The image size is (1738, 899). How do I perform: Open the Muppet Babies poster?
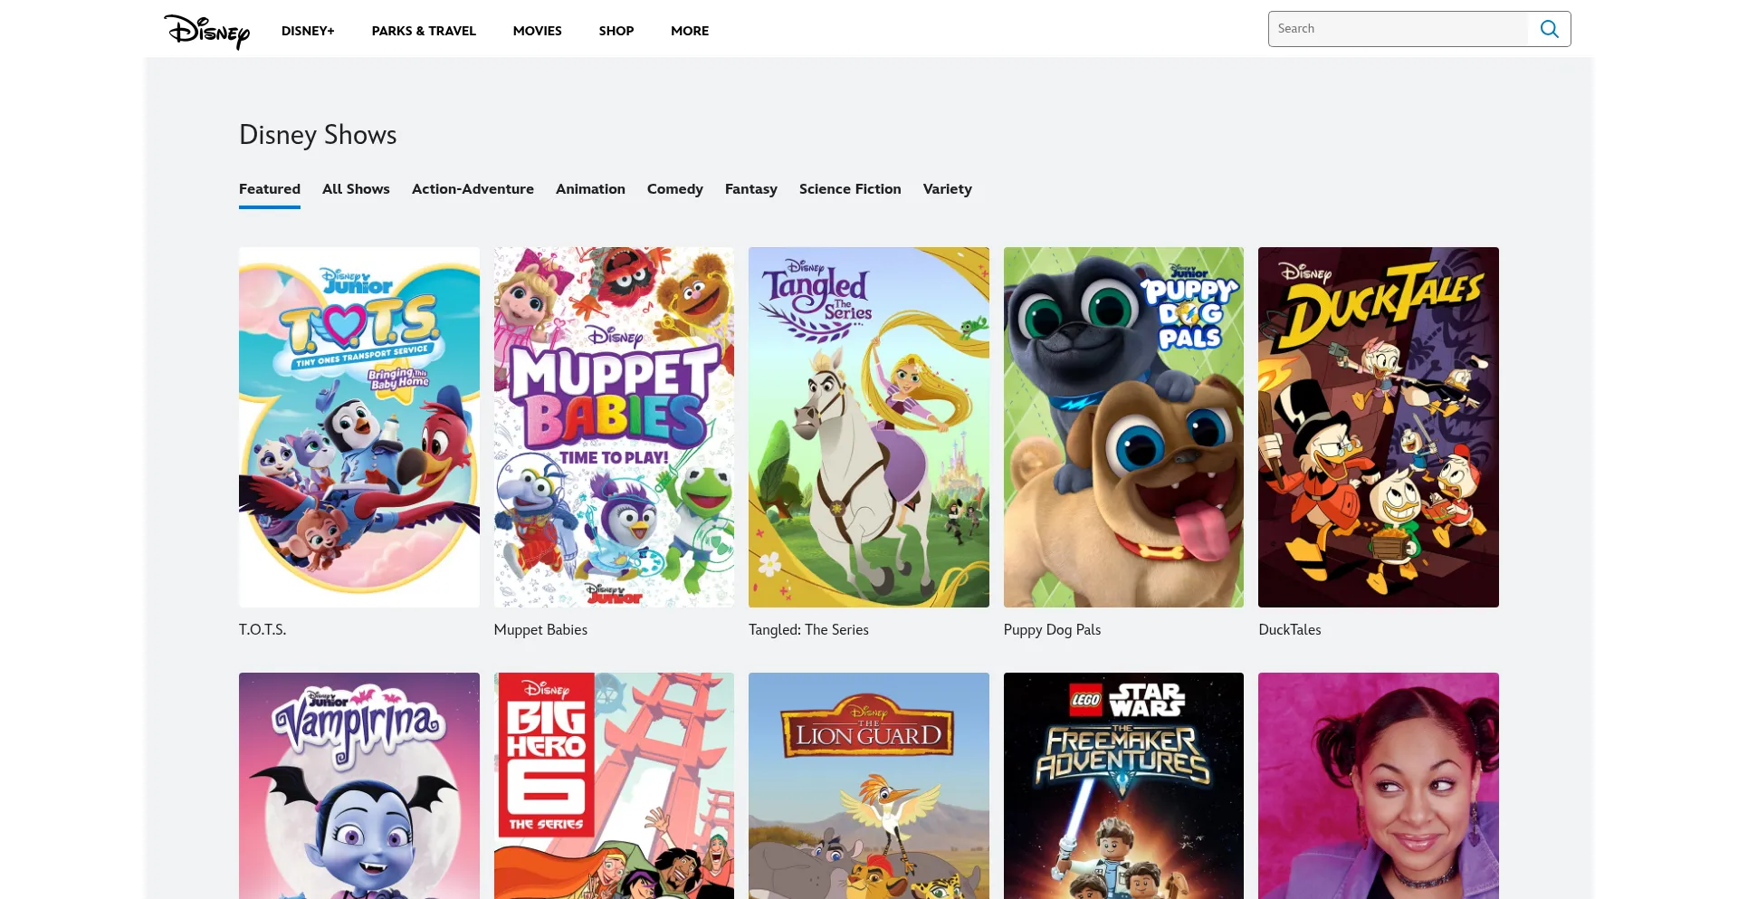[x=614, y=427]
